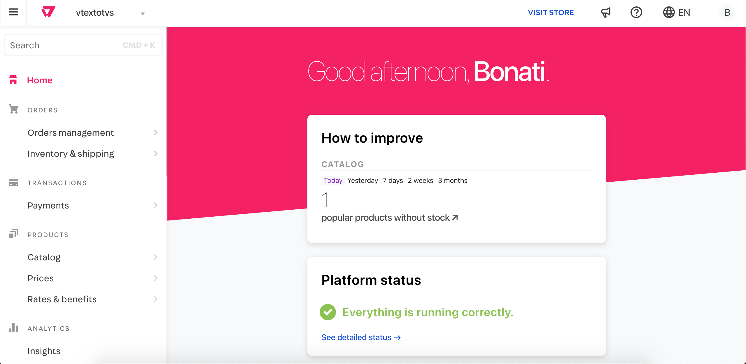746x364 pixels.
Task: Click the Analytics bar chart icon
Action: [13, 328]
